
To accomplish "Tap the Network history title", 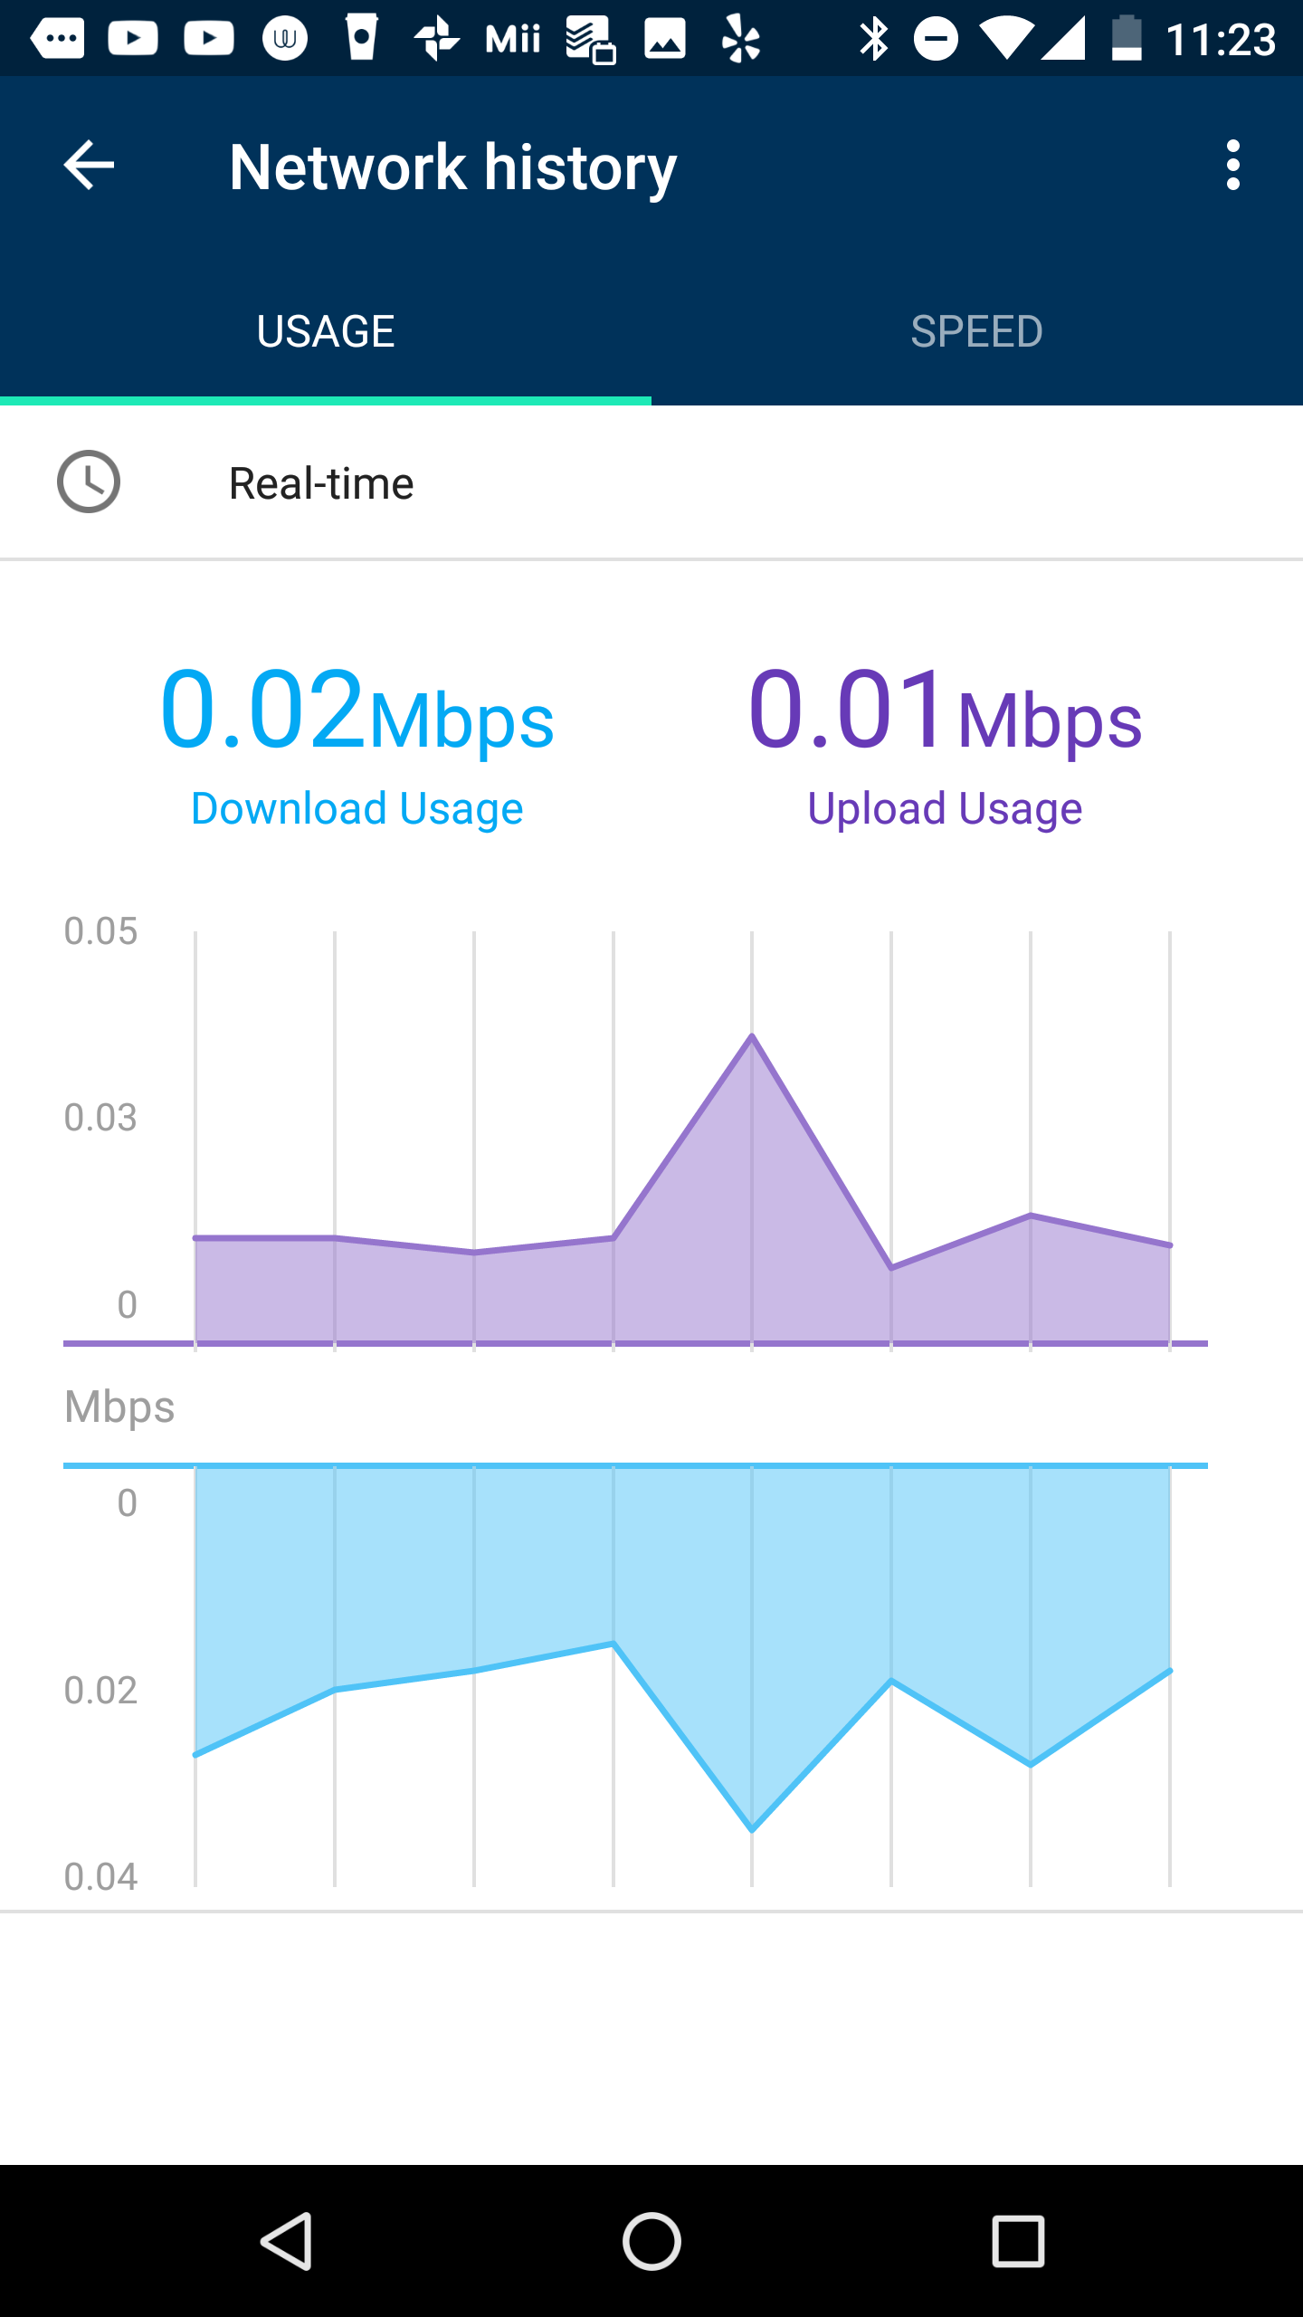I will click(453, 167).
